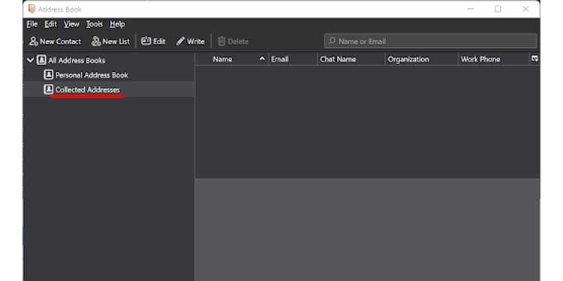Image resolution: width=563 pixels, height=281 pixels.
Task: Sort contacts by Organization column
Action: tap(422, 59)
